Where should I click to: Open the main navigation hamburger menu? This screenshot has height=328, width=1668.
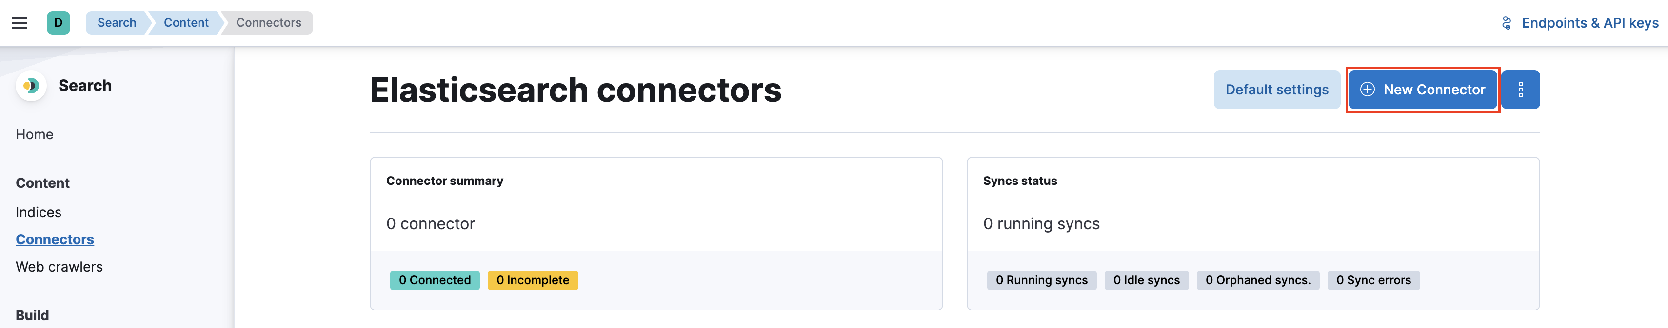[x=20, y=22]
